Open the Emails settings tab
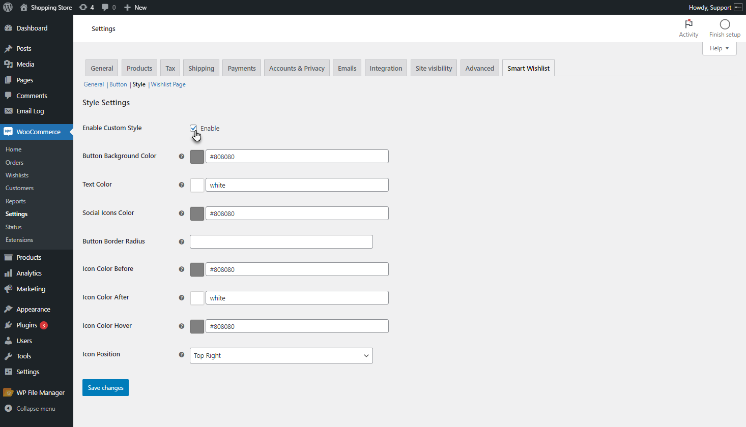 coord(347,68)
